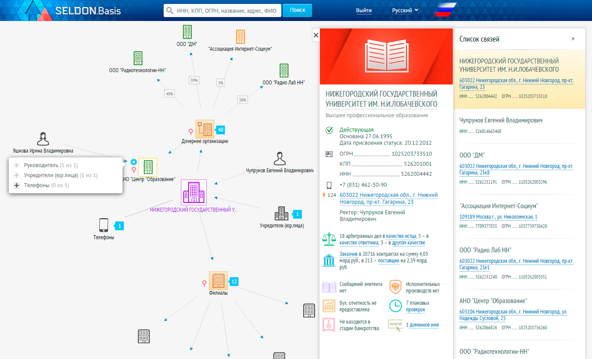Click the Телефоны phone node icon
Screen dimensions: 592x359
pos(103,225)
